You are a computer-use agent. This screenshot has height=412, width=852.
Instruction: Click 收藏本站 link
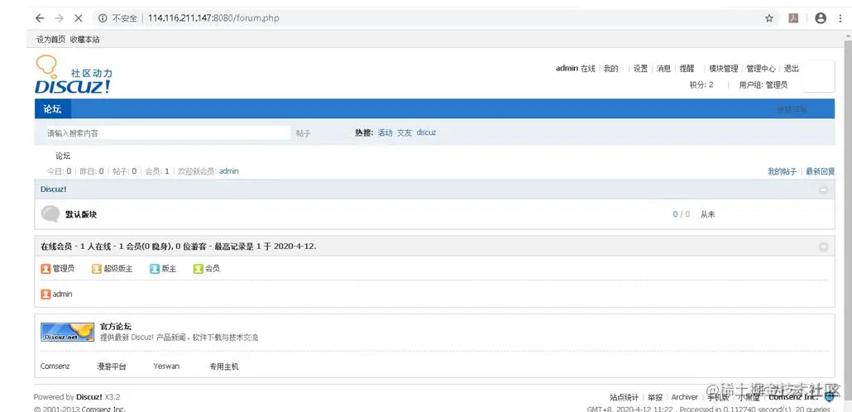[x=84, y=40]
